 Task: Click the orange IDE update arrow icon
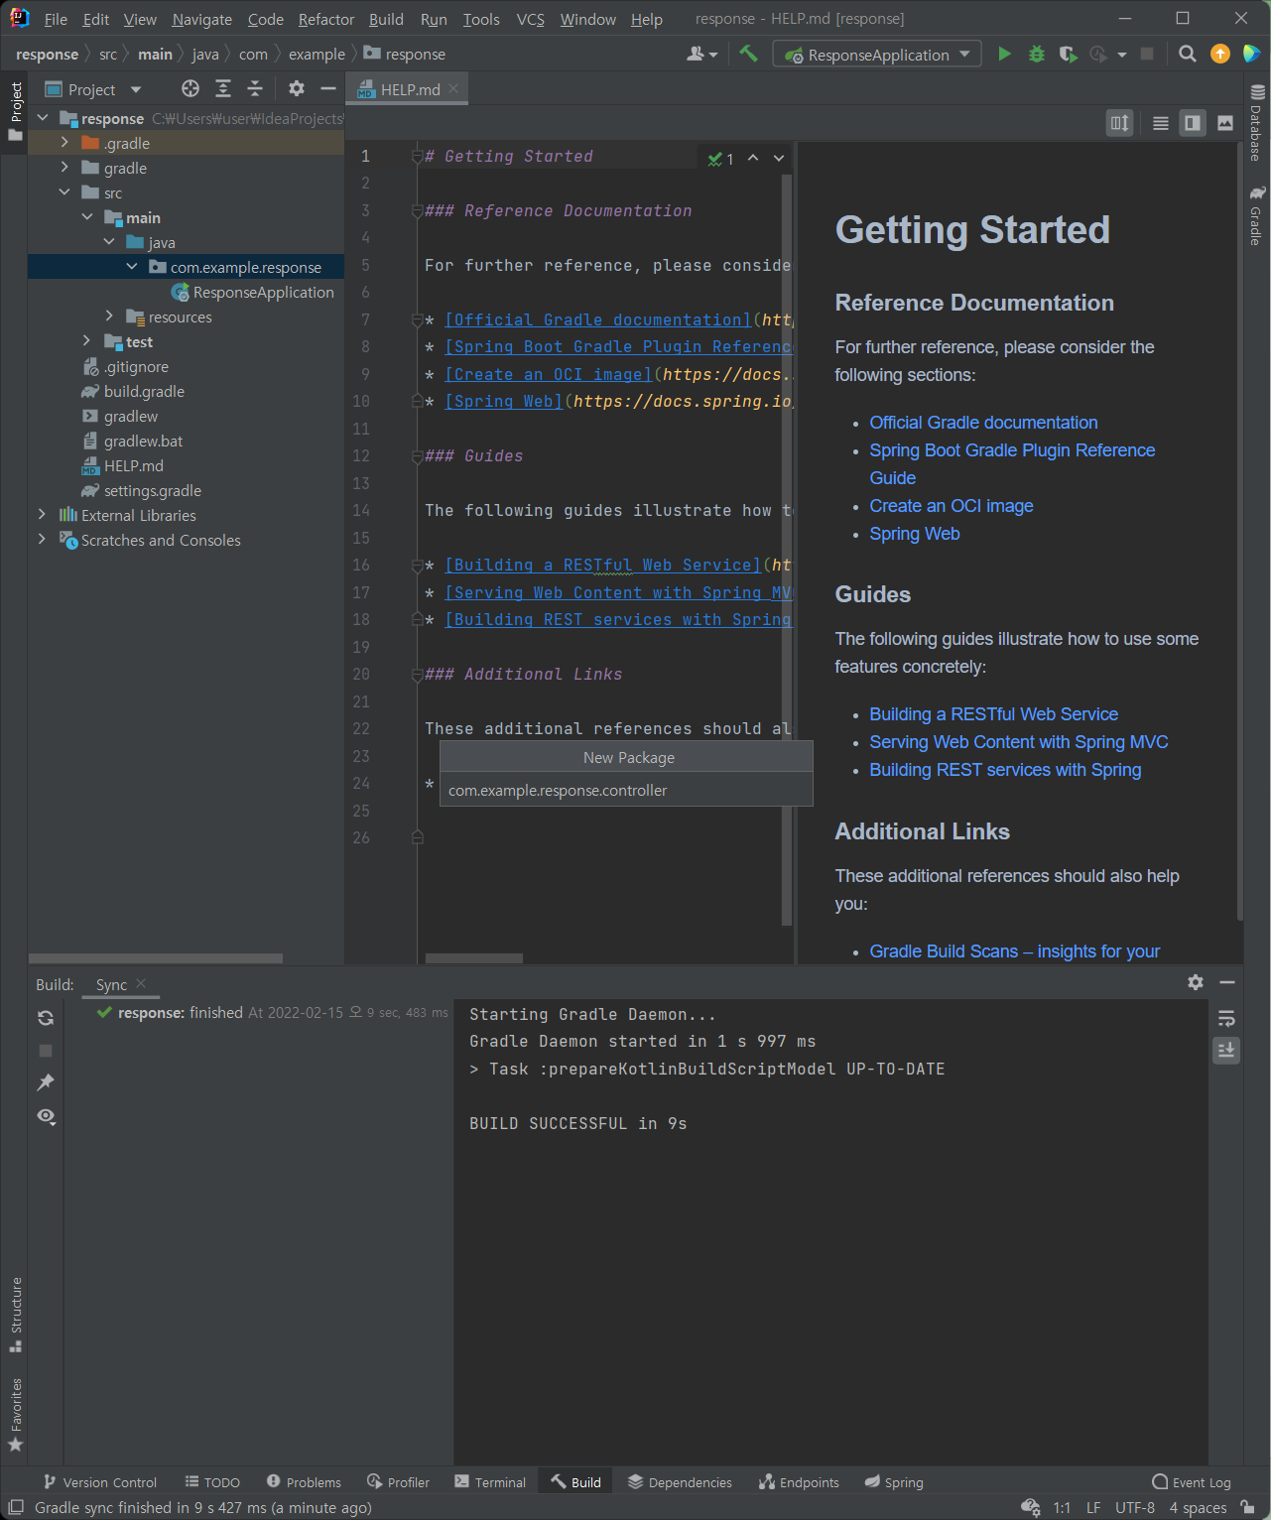coord(1220,54)
